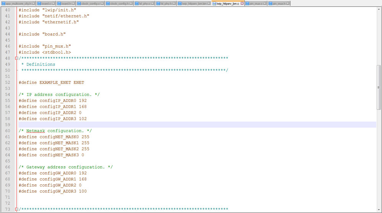Click the vertical scrollbar thumb
This screenshot has width=382, height=213.
coord(379,87)
